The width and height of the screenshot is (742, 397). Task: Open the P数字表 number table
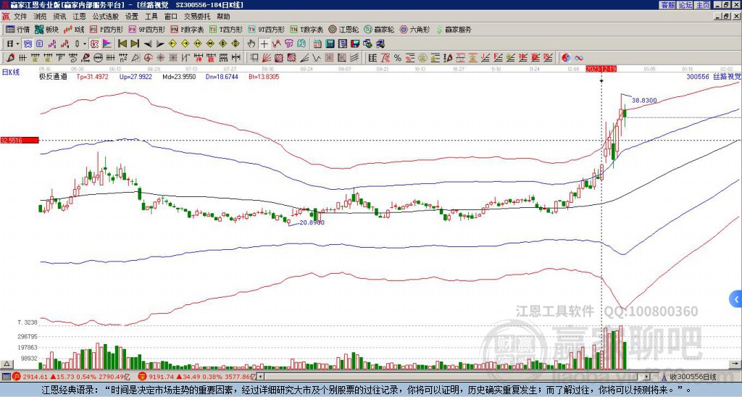(x=188, y=29)
